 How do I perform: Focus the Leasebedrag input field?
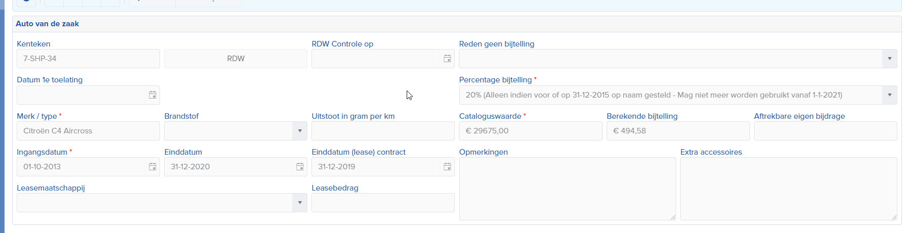[383, 203]
